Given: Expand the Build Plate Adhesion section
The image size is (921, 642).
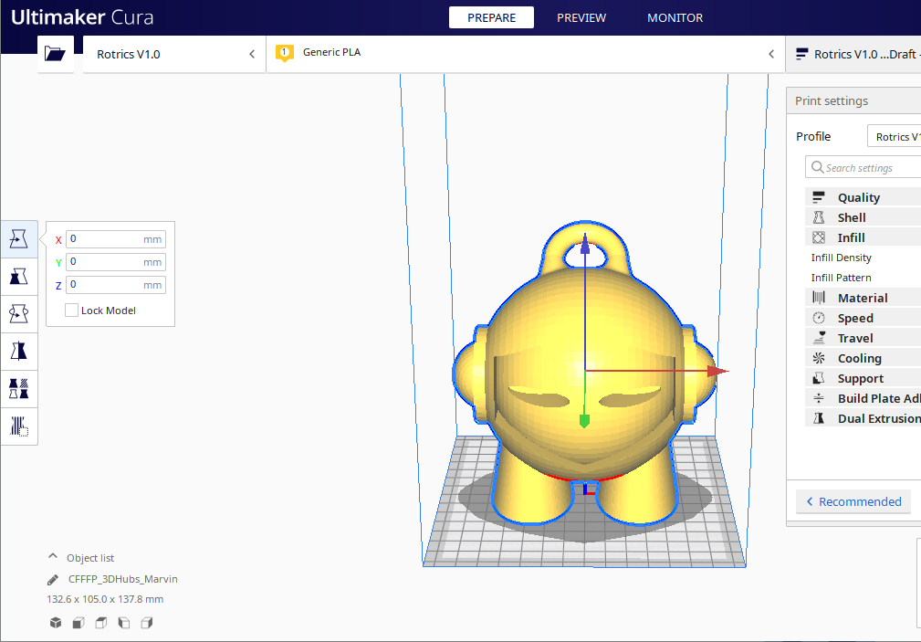Looking at the screenshot, I should coord(863,398).
